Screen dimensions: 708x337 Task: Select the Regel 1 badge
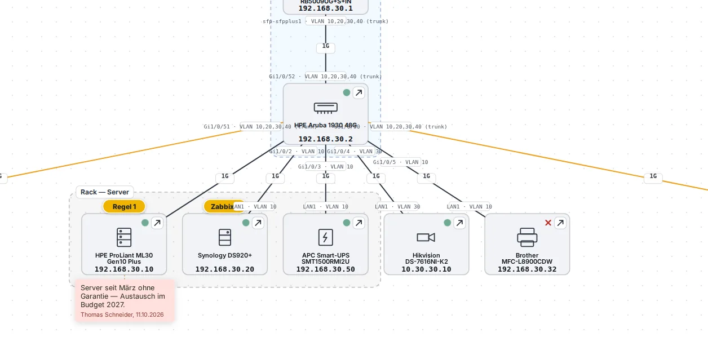(x=124, y=207)
